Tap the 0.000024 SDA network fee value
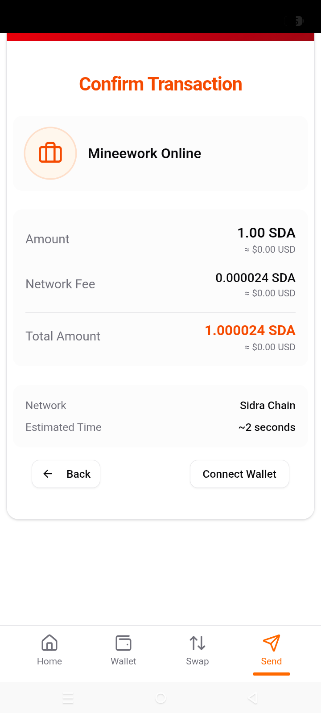 [255, 278]
